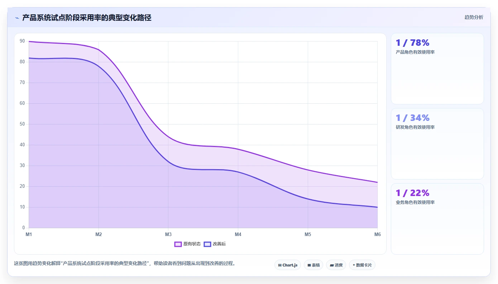The width and height of the screenshot is (498, 284).
Task: Select the 进度 tag chip
Action: pyautogui.click(x=336, y=265)
